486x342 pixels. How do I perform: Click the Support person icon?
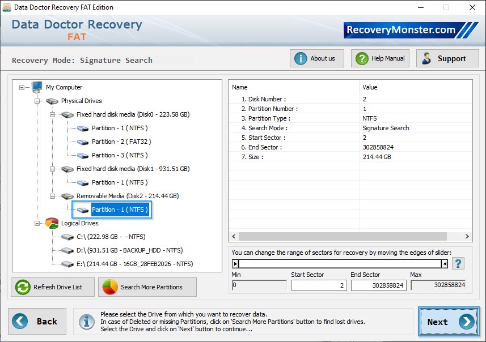[427, 58]
